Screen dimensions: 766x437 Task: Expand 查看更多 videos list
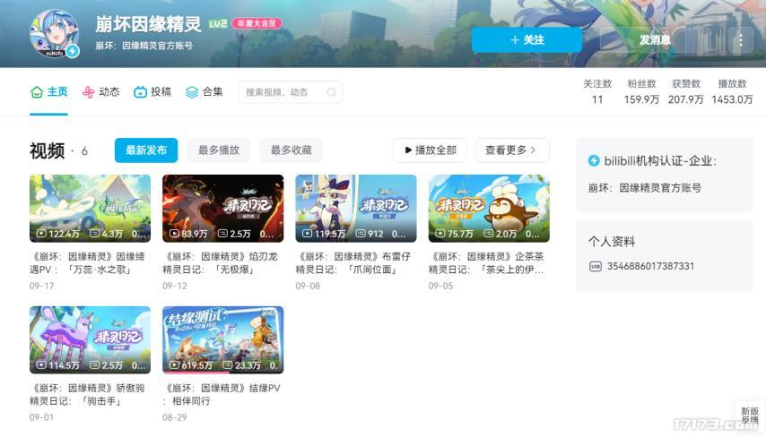(x=512, y=150)
